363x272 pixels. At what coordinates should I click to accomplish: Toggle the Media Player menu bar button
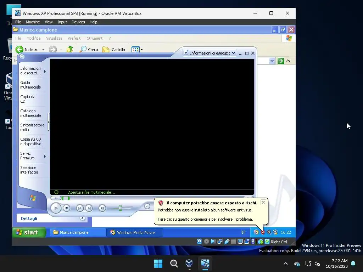(x=22, y=56)
